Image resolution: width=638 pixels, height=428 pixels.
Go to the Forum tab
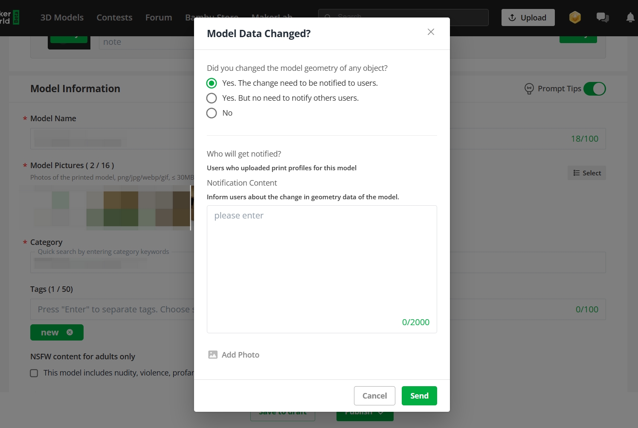[159, 17]
